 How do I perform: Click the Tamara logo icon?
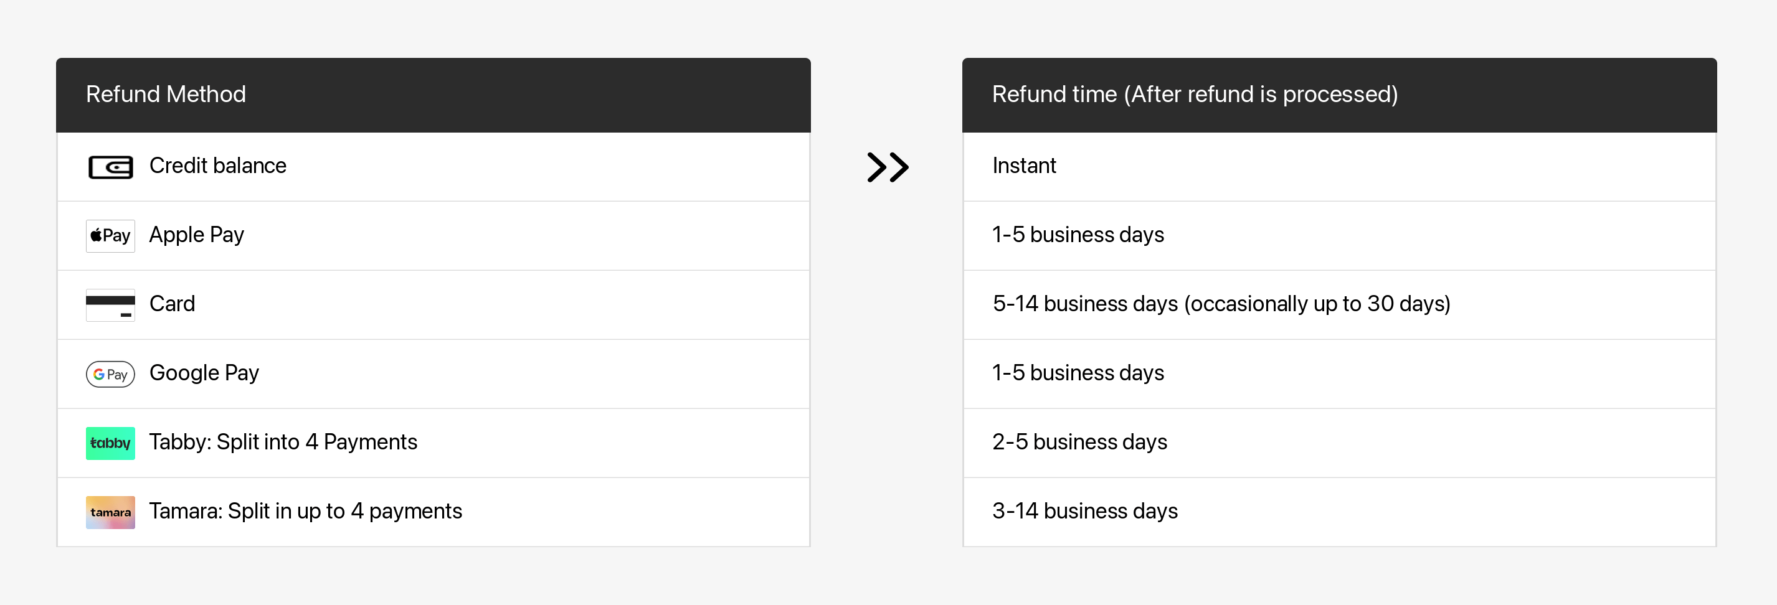tap(110, 512)
